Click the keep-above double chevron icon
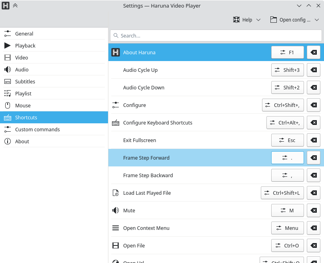The image size is (324, 263). (15, 6)
